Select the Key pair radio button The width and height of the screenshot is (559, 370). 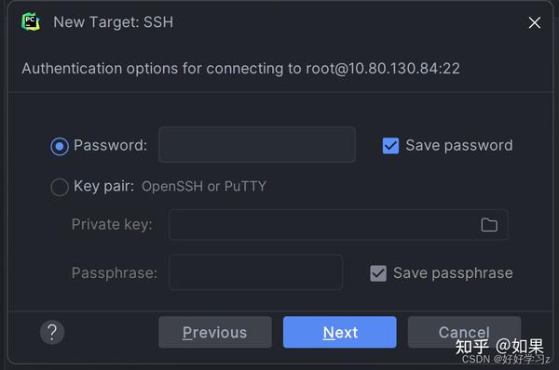[60, 187]
